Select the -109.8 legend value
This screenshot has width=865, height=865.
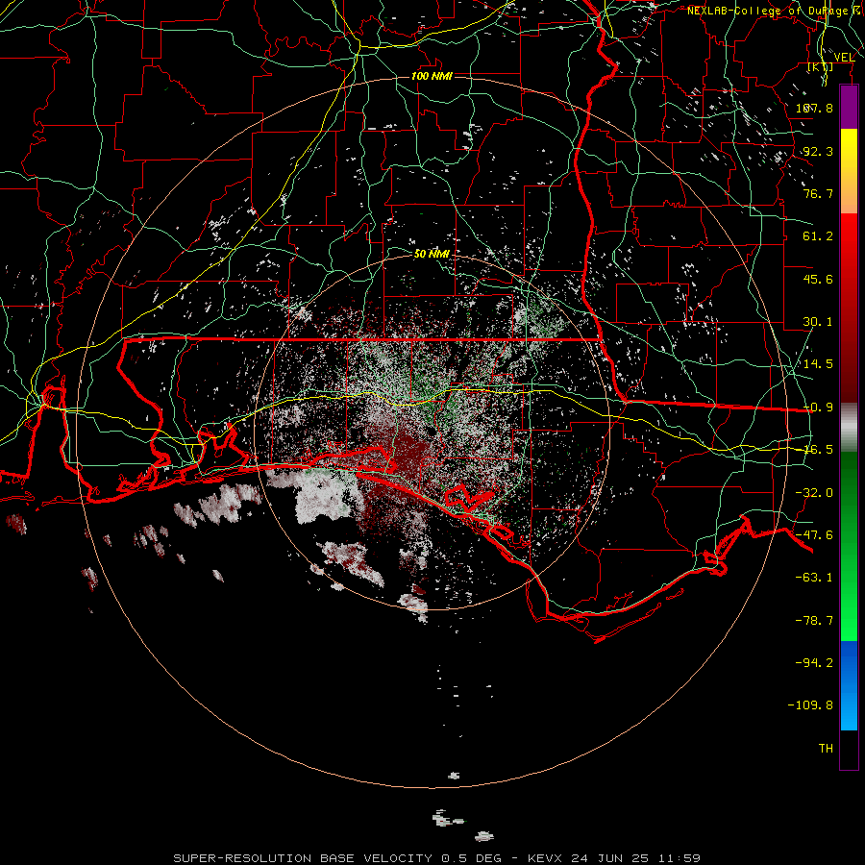810,705
